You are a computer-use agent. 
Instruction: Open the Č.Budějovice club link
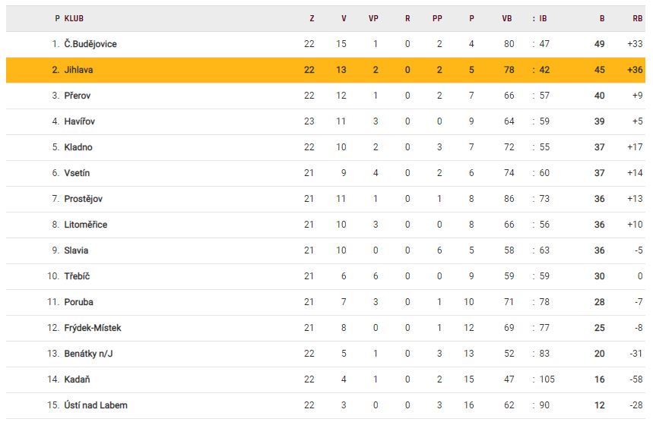coord(90,44)
